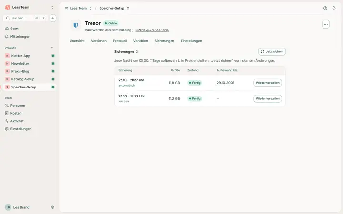
Task: Click Fertig badge of automatisch backup
Action: click(x=194, y=83)
